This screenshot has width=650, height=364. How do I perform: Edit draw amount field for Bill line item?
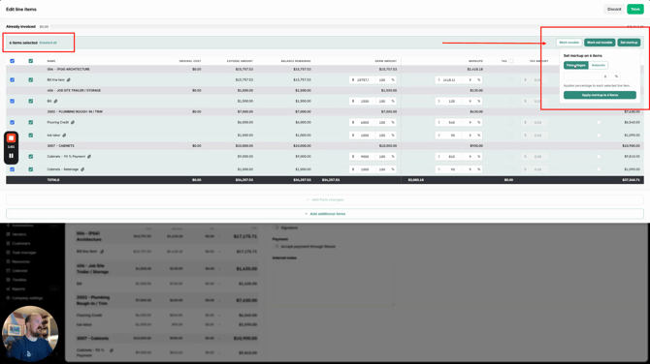click(x=363, y=79)
